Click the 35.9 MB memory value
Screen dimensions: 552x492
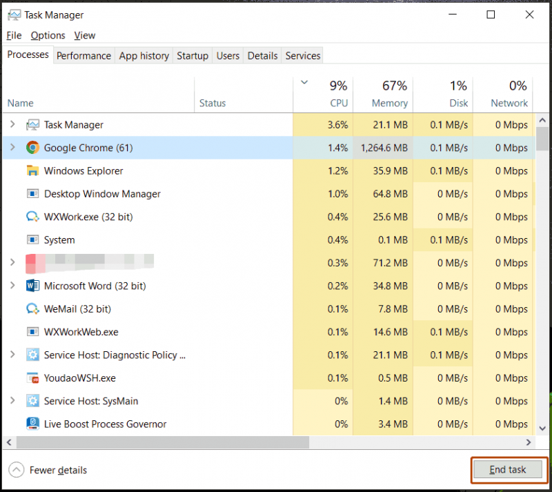coord(391,171)
